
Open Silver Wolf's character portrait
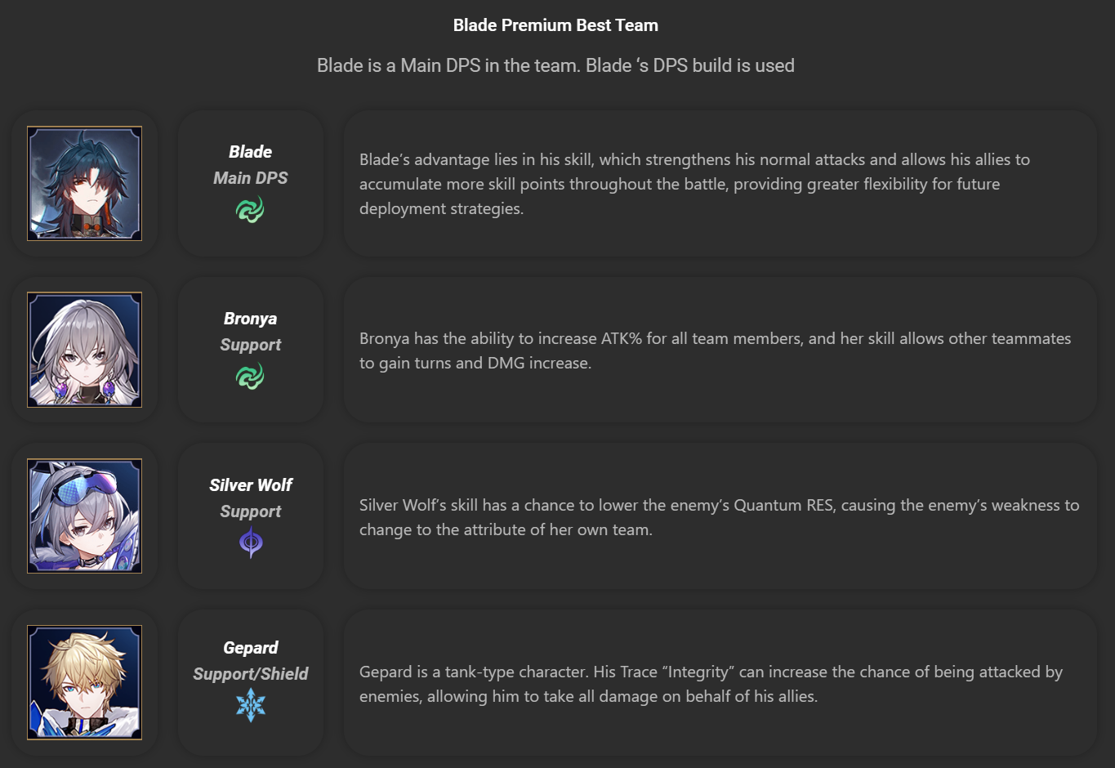point(84,516)
